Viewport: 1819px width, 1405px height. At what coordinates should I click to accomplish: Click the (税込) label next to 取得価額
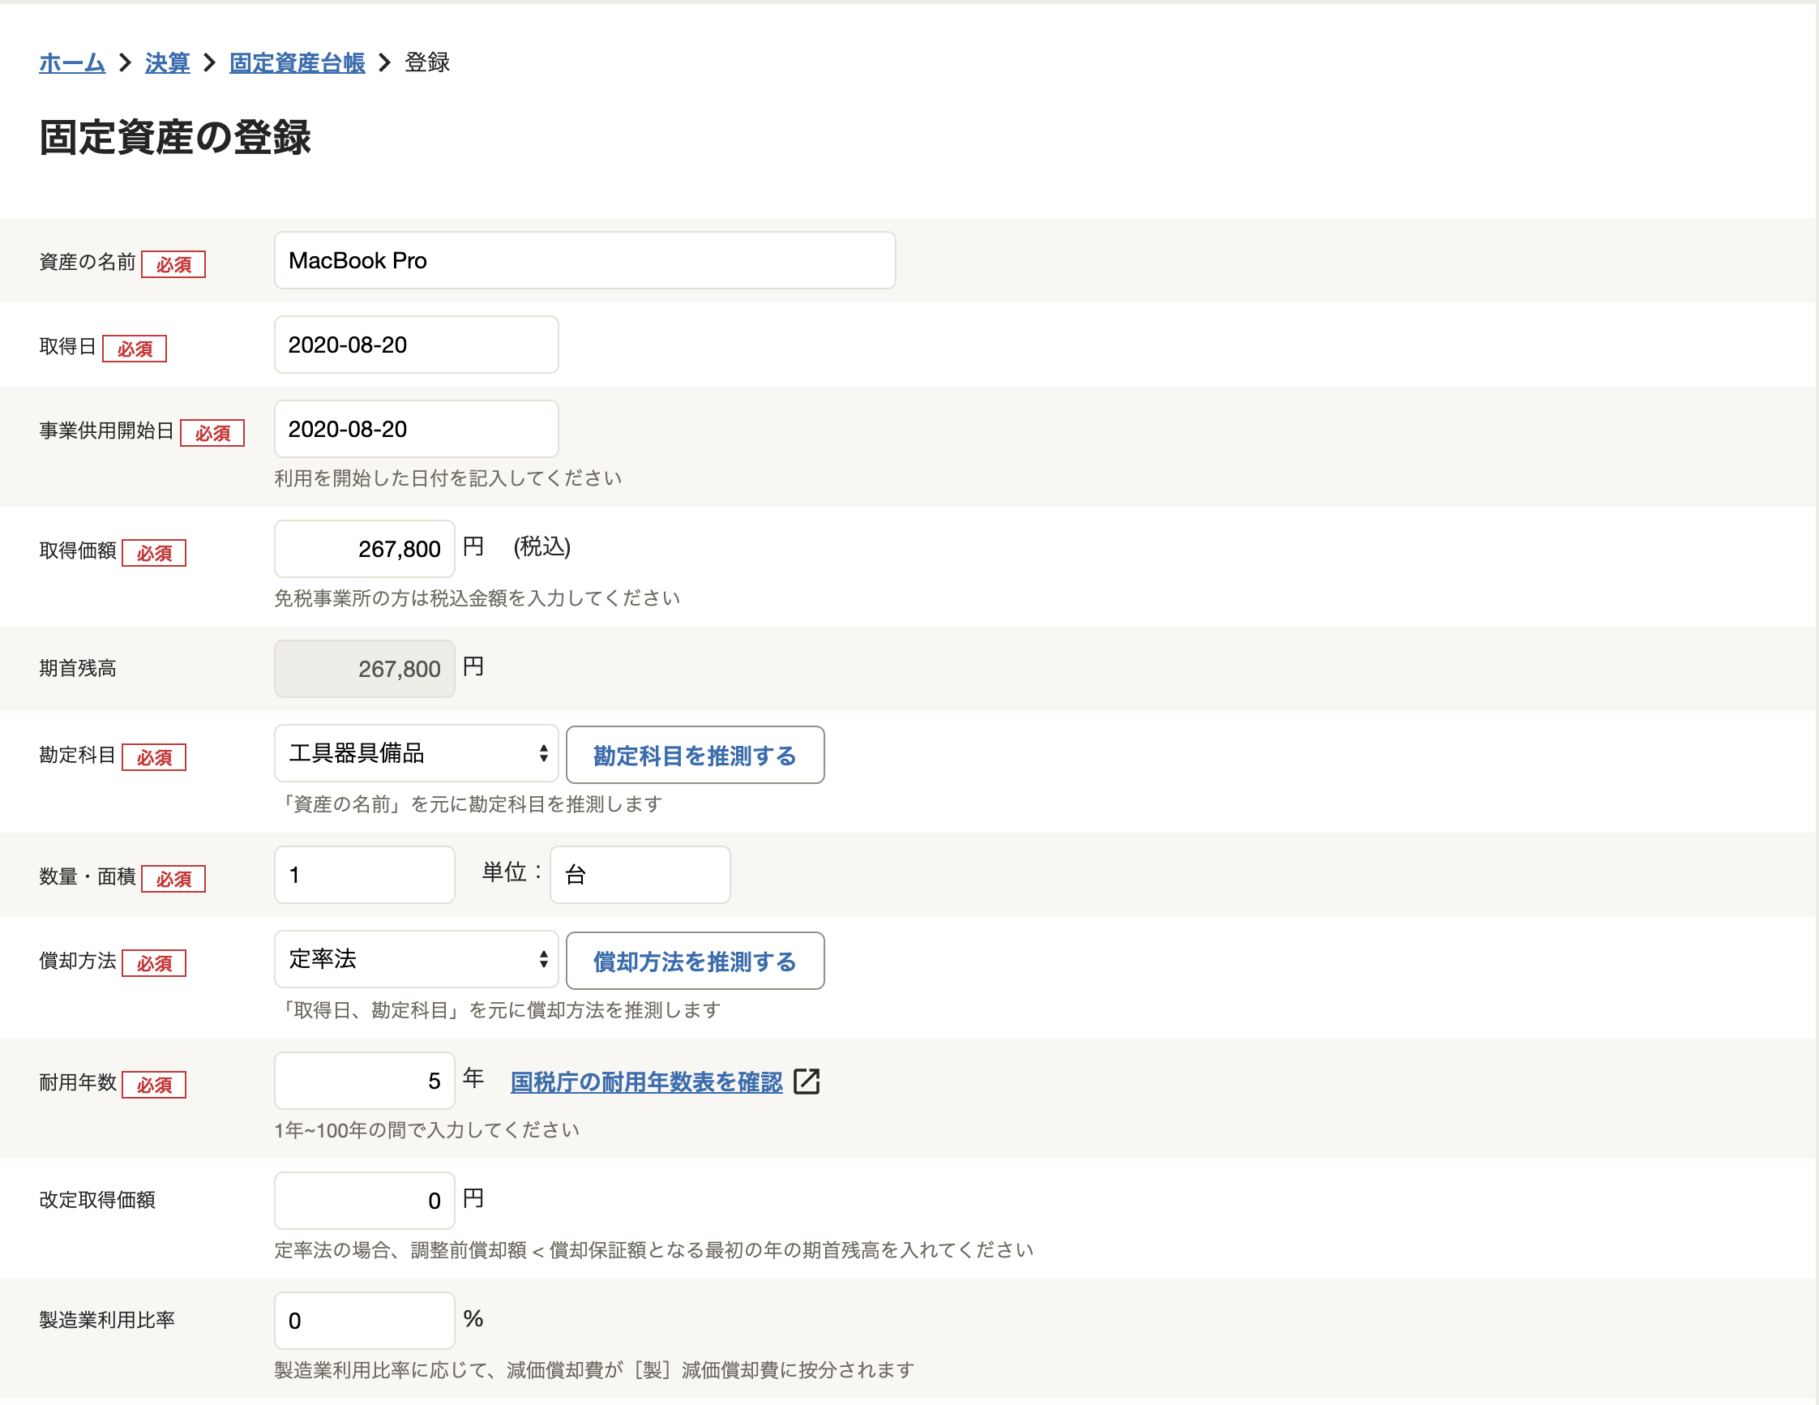click(x=542, y=547)
